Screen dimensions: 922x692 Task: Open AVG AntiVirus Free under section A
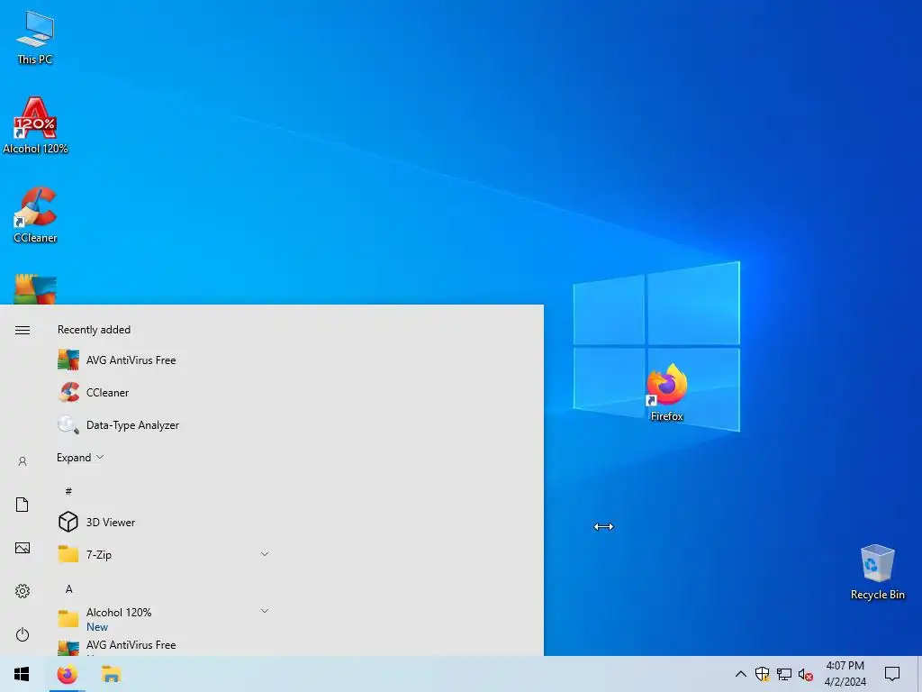pos(165,647)
